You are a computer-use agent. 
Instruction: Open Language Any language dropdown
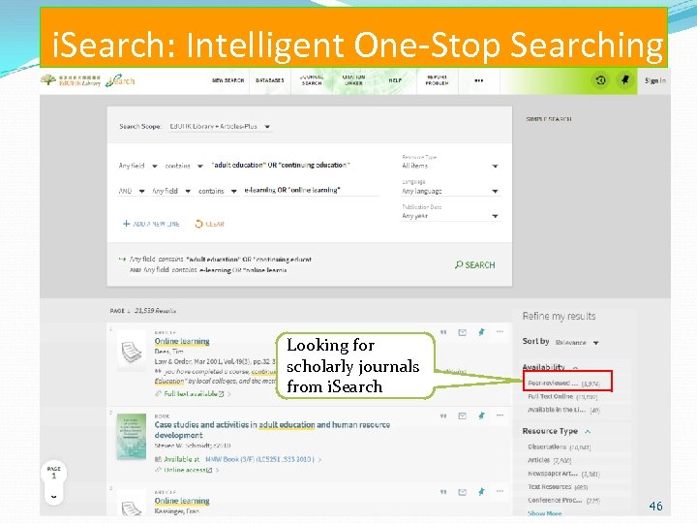(450, 191)
